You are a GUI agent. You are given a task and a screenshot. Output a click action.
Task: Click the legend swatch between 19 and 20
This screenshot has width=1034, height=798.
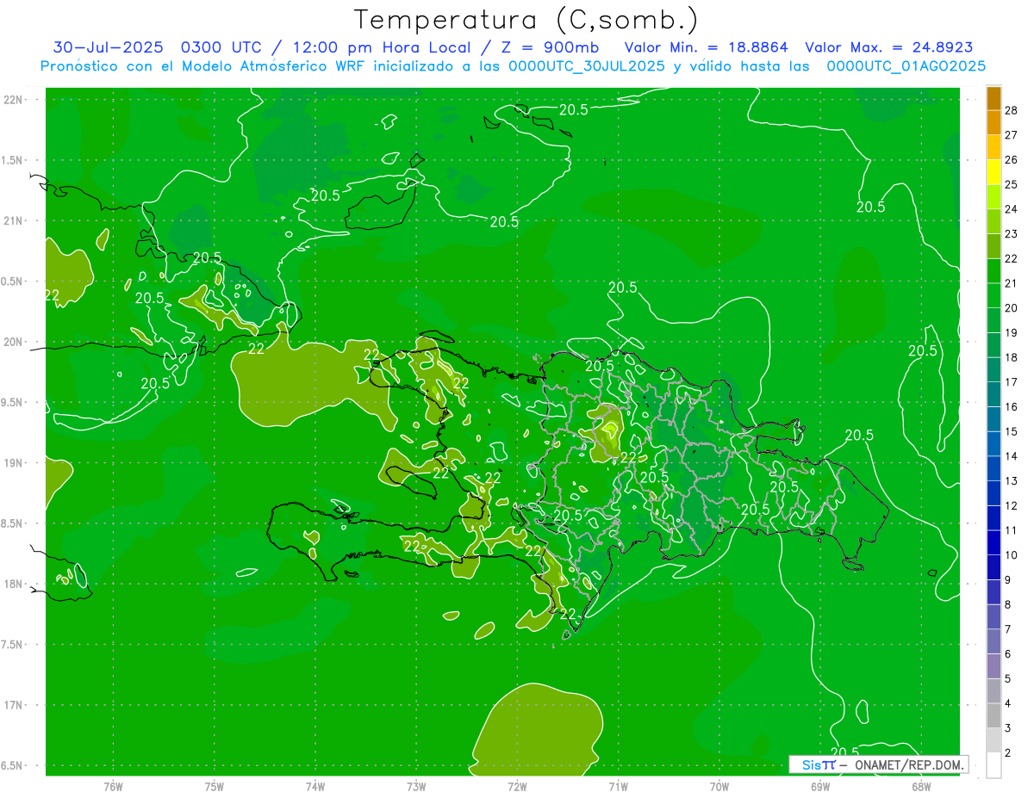(994, 320)
